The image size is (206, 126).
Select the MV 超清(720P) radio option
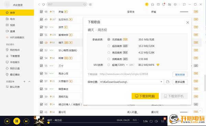[x=108, y=65]
